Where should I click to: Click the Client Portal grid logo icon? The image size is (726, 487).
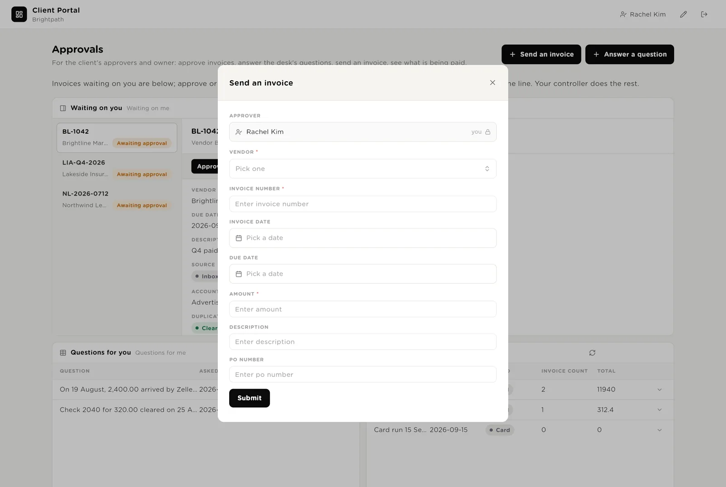[x=19, y=15]
